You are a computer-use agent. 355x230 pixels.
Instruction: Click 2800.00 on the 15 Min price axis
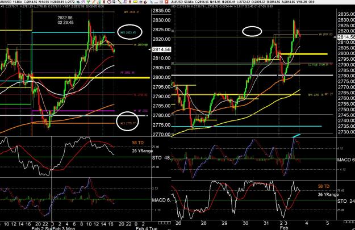point(161,77)
